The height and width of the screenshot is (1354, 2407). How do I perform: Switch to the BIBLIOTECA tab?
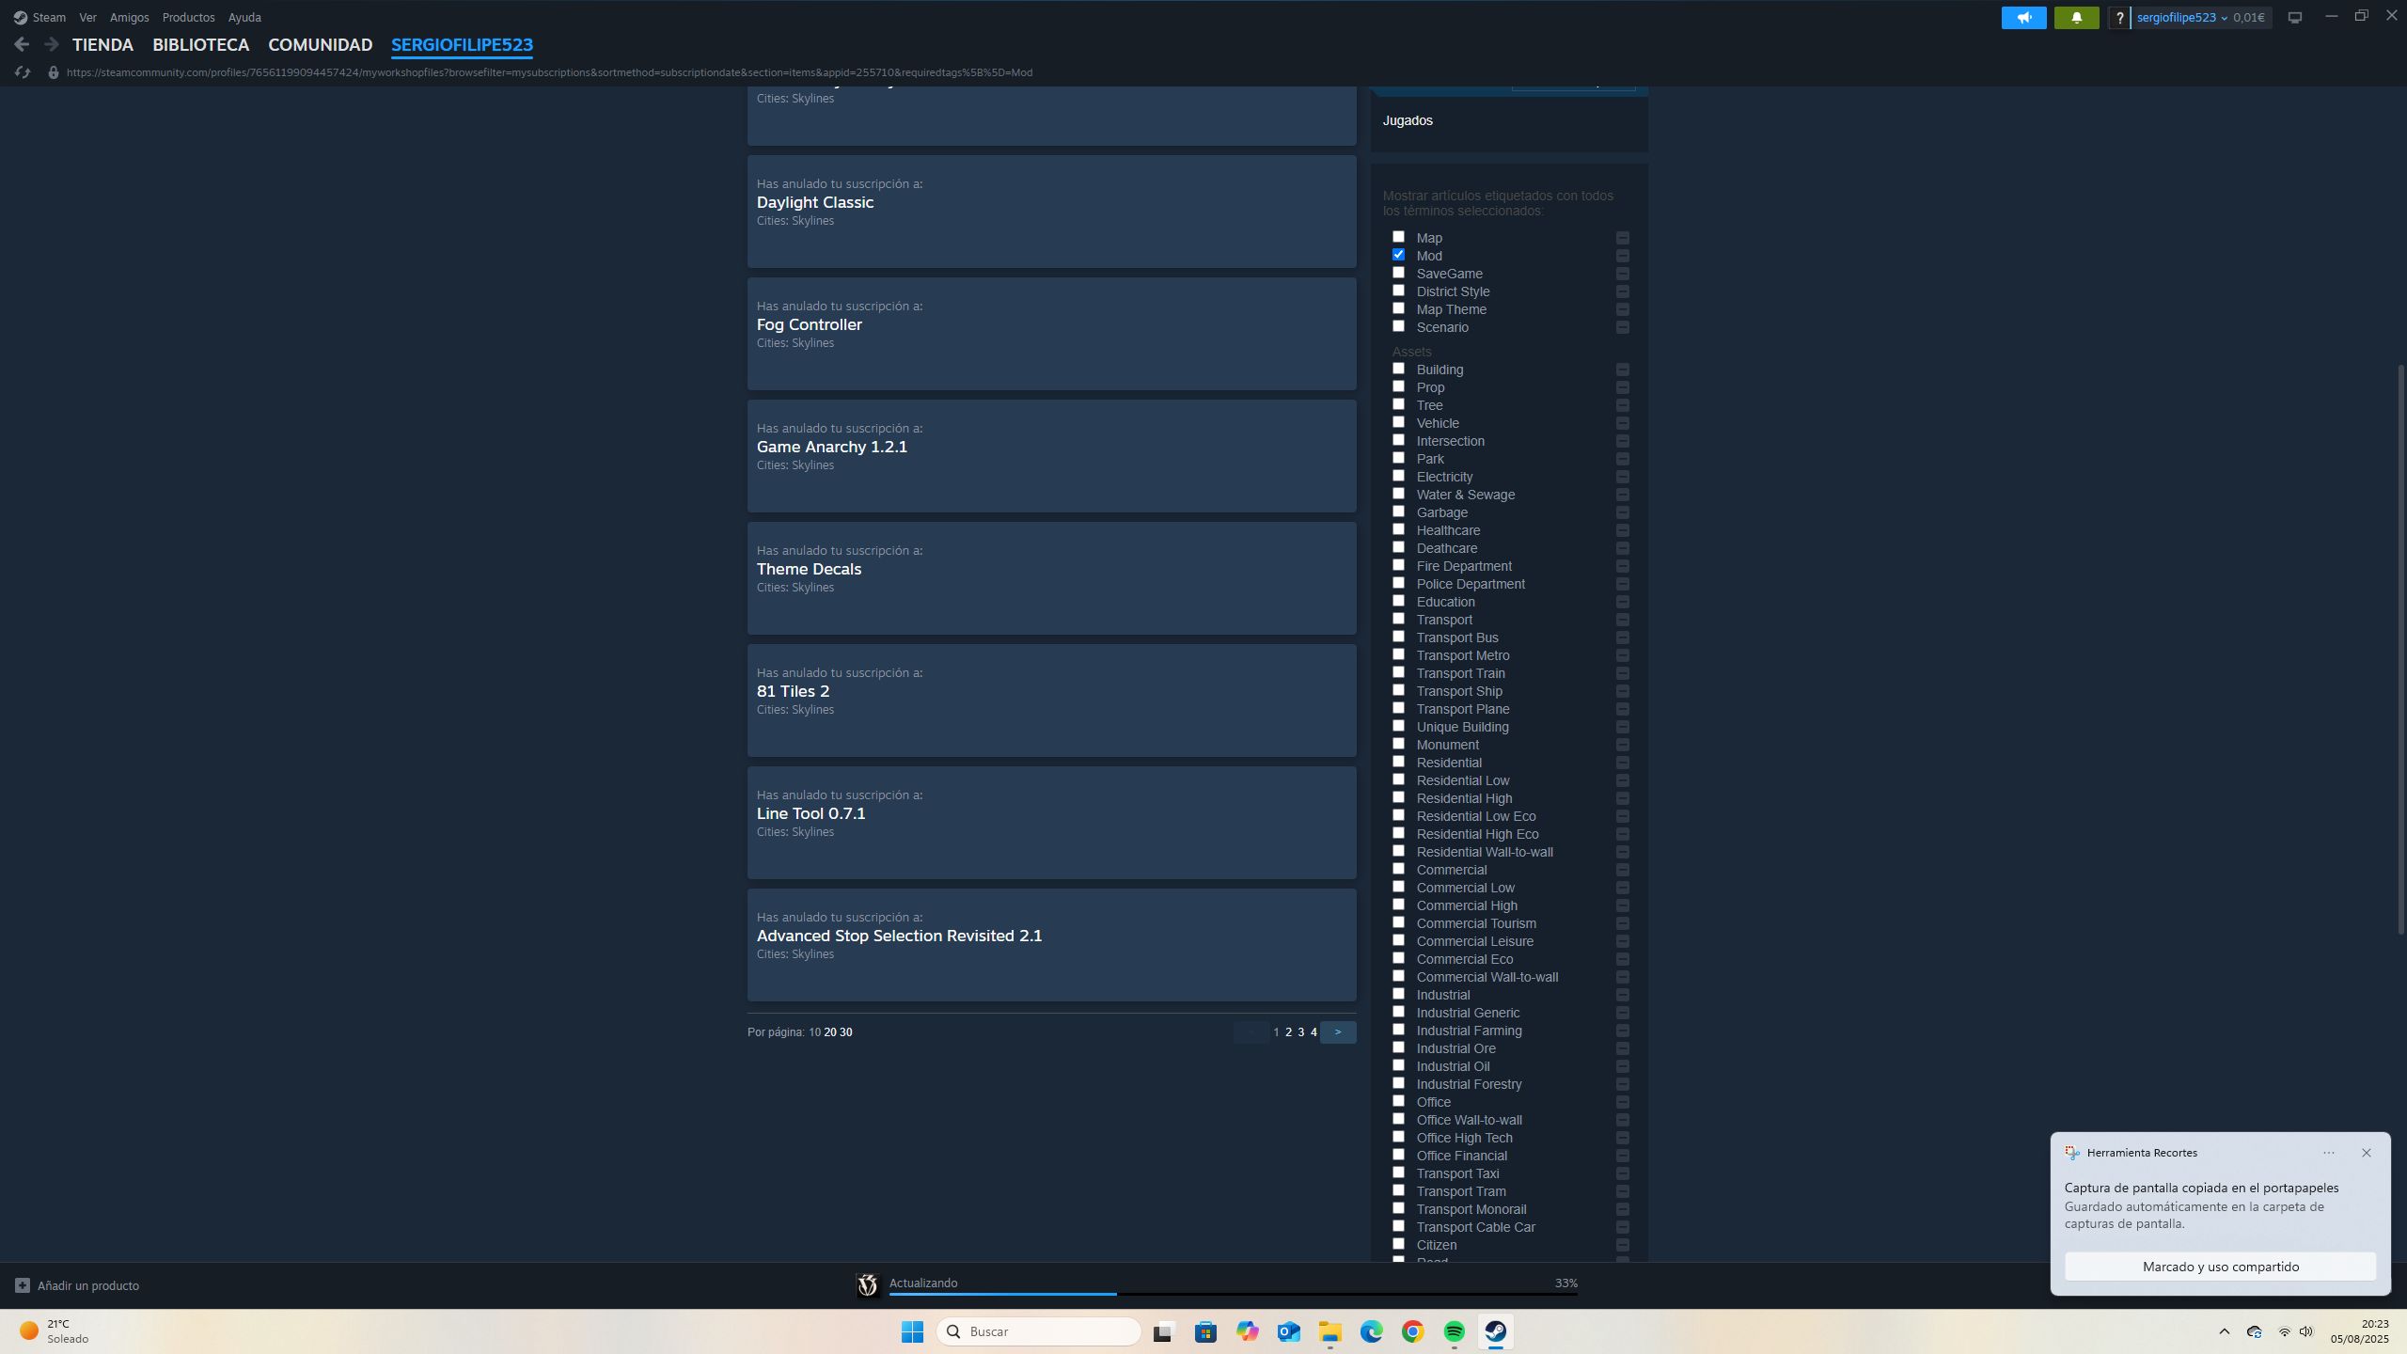click(x=200, y=44)
